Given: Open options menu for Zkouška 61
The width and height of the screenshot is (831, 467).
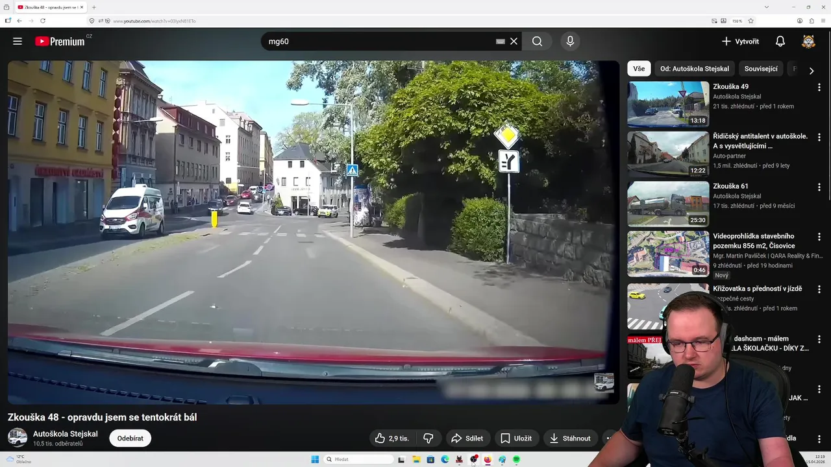Looking at the screenshot, I should (819, 187).
